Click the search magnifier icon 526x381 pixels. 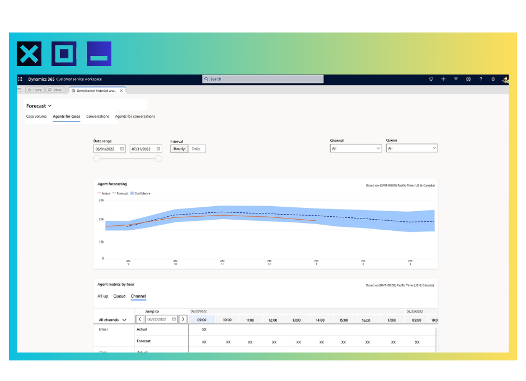(206, 79)
